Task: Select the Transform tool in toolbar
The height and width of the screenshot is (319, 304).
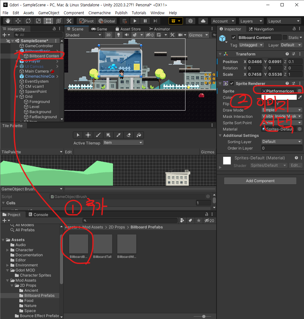Action: coord(59,21)
